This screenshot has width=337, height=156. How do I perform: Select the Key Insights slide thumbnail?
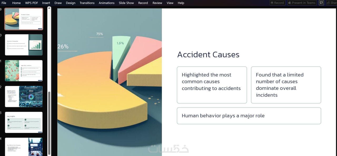(24, 122)
